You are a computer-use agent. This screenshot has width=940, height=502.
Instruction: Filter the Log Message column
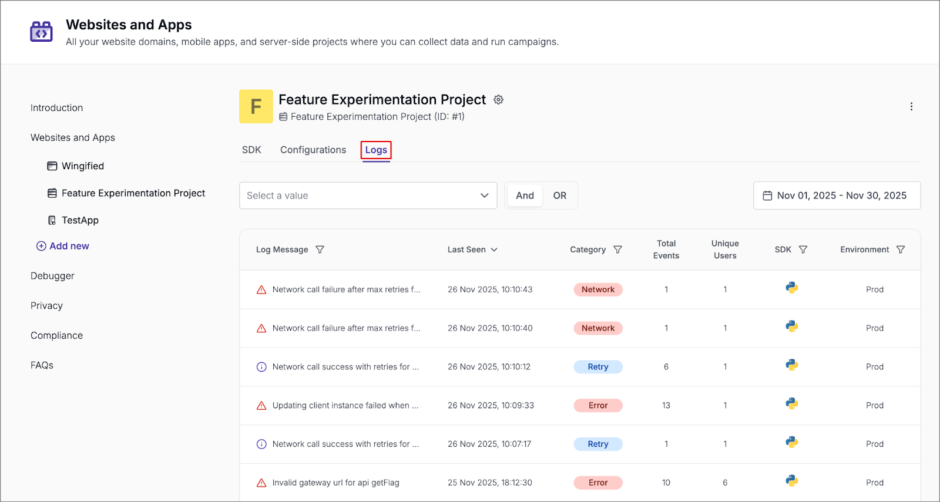click(320, 250)
